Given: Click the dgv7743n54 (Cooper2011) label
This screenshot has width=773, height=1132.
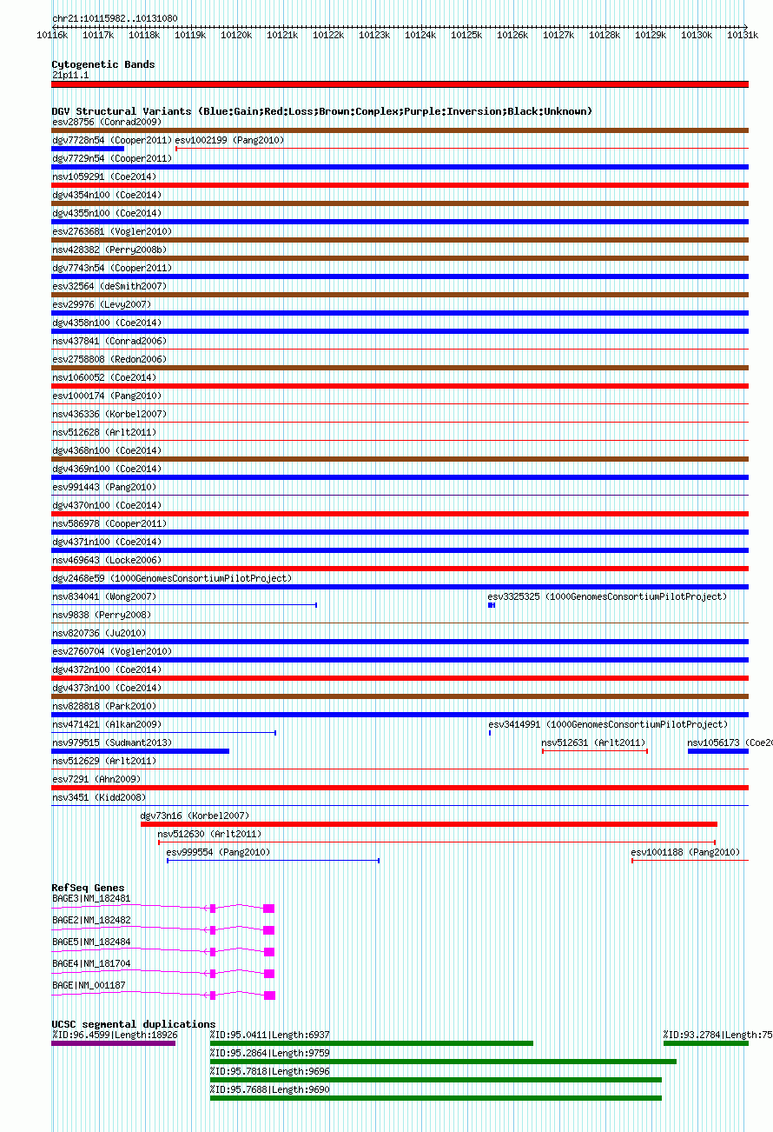Looking at the screenshot, I should [113, 269].
